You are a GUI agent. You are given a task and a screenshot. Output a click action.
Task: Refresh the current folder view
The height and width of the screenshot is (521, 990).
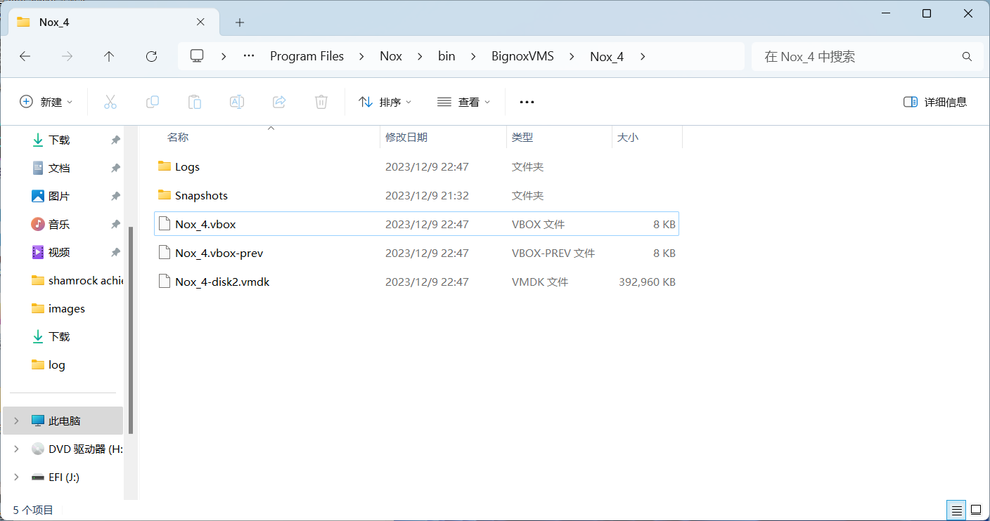pyautogui.click(x=151, y=57)
